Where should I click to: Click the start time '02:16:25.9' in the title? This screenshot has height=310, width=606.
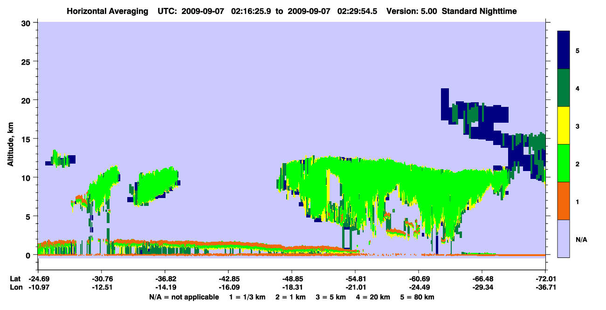251,11
